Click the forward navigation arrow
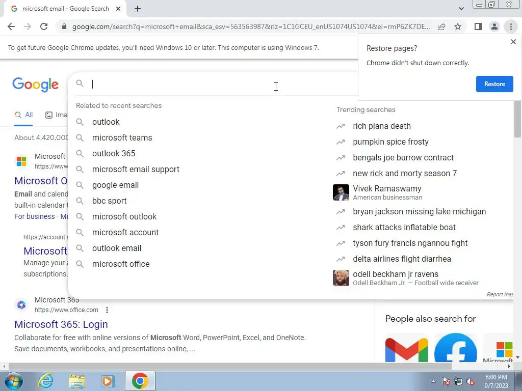Viewport: 522px width, 391px height. (x=28, y=26)
